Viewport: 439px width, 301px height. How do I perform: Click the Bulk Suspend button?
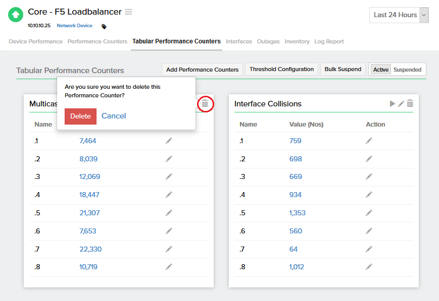pos(343,69)
